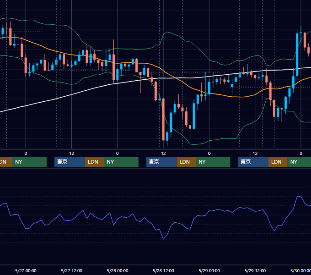
Task: Click the LDN session block after 5/29 12:00
Action: (x=278, y=162)
